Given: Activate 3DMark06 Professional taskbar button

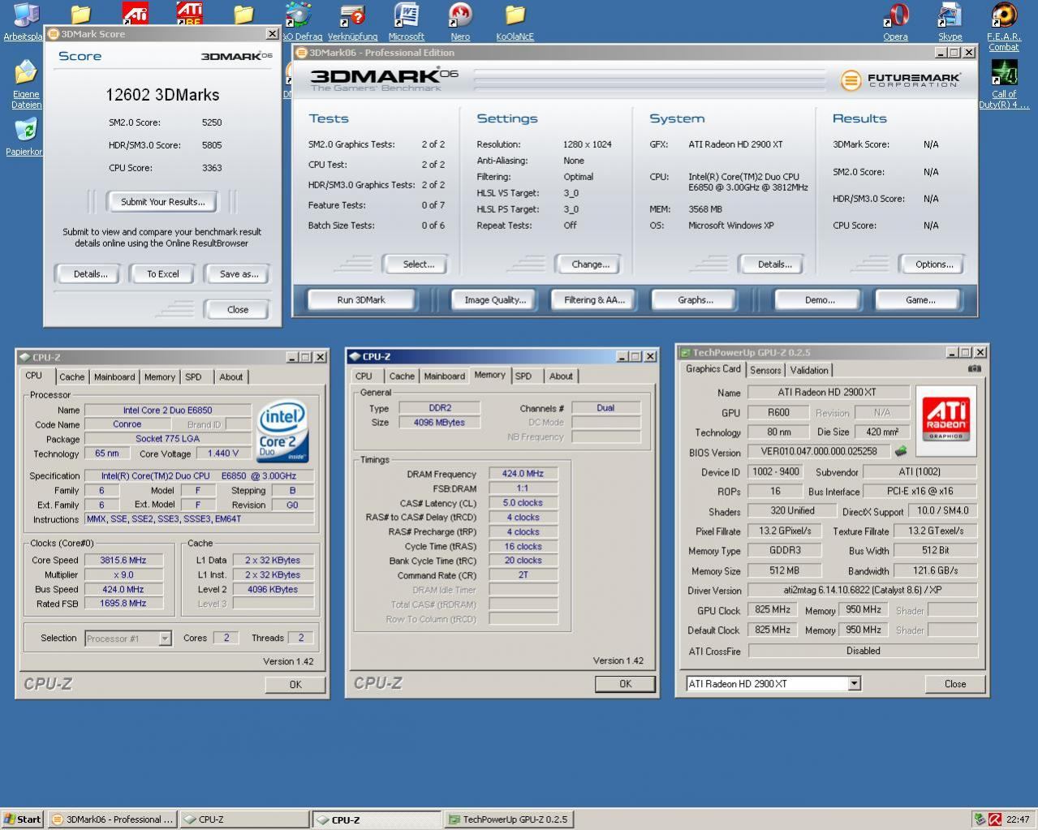Looking at the screenshot, I should (x=112, y=819).
